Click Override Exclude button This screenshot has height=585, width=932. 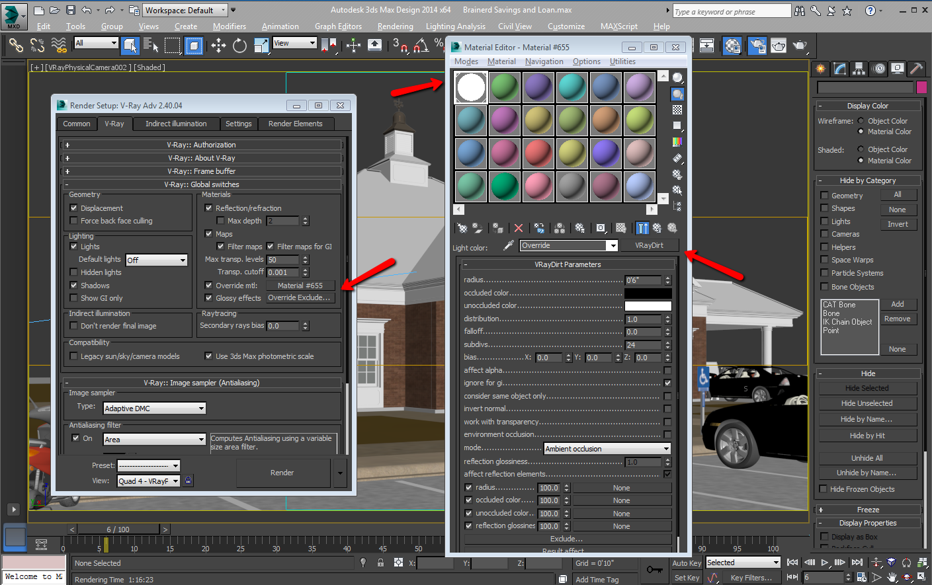(299, 298)
